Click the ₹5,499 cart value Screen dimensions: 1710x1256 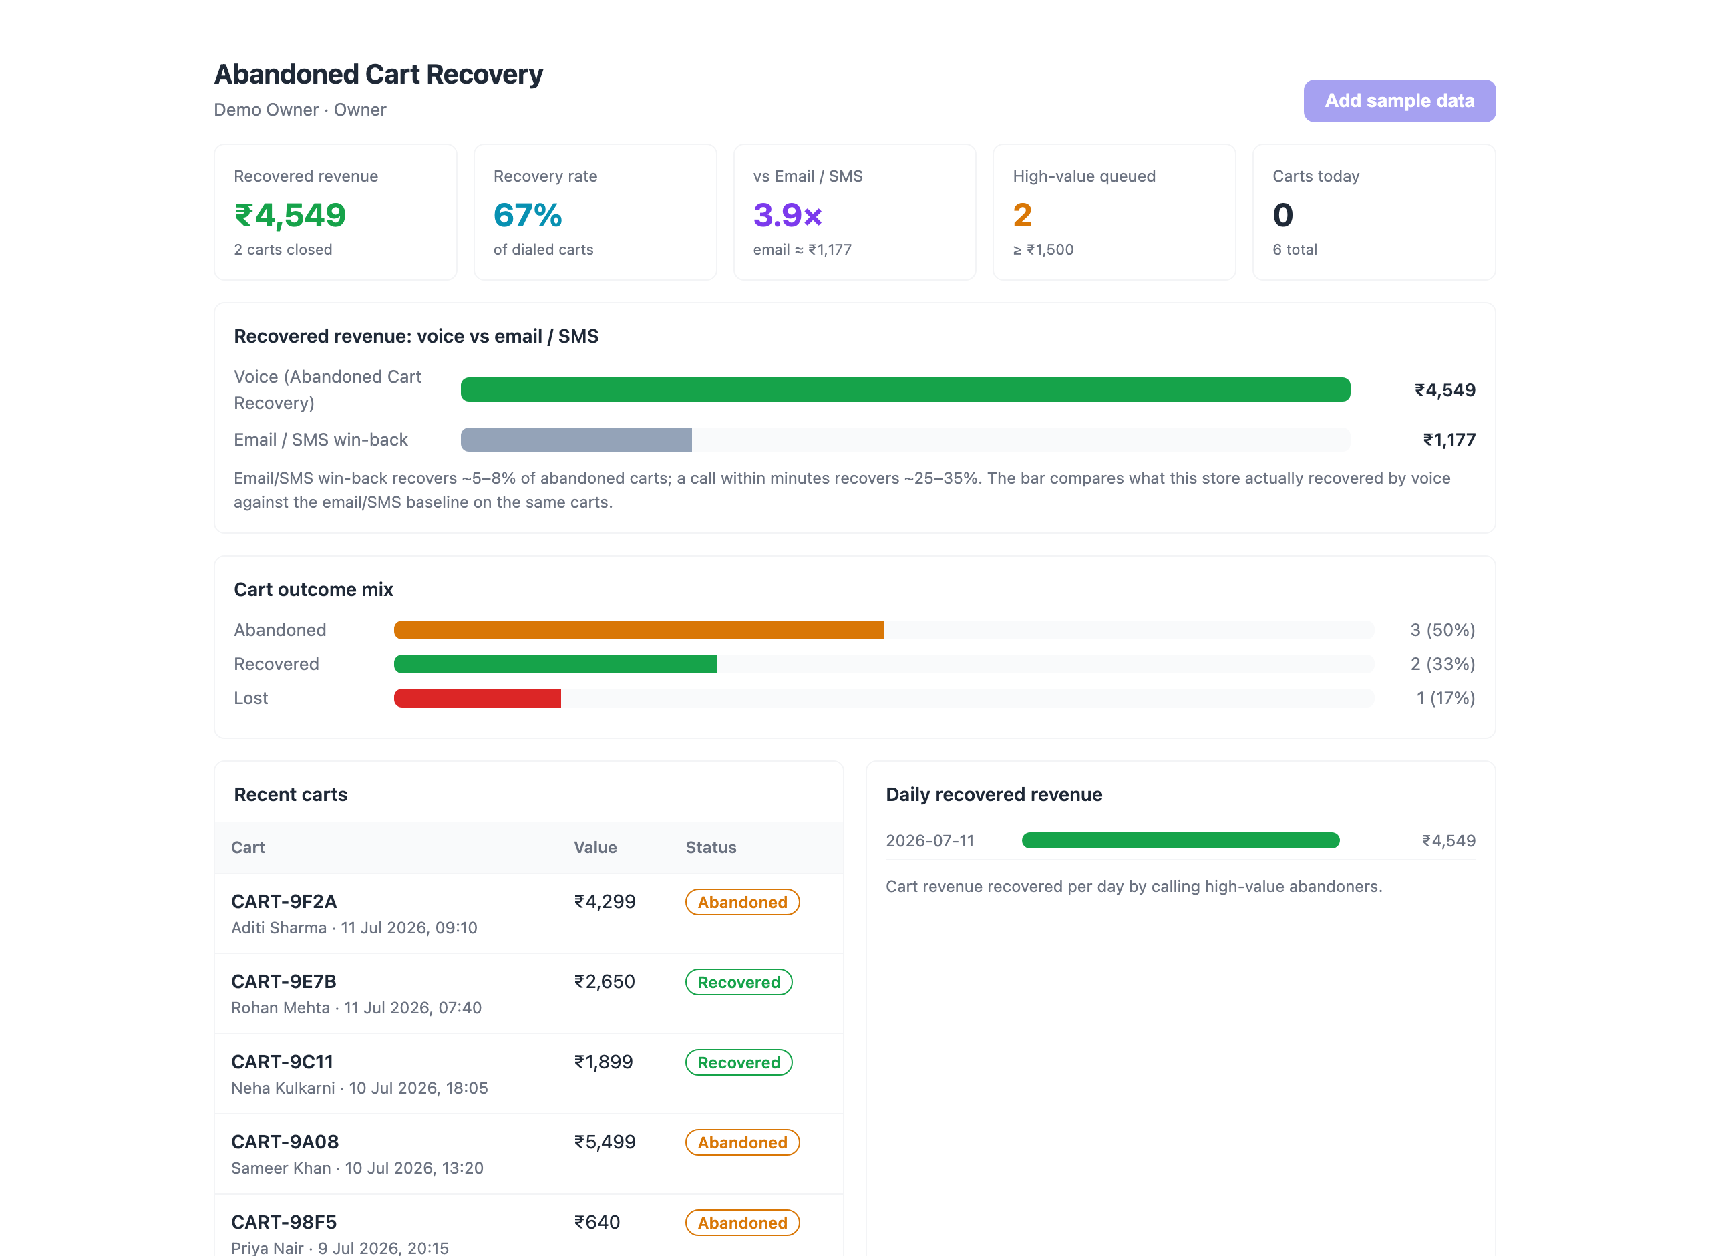pyautogui.click(x=605, y=1142)
